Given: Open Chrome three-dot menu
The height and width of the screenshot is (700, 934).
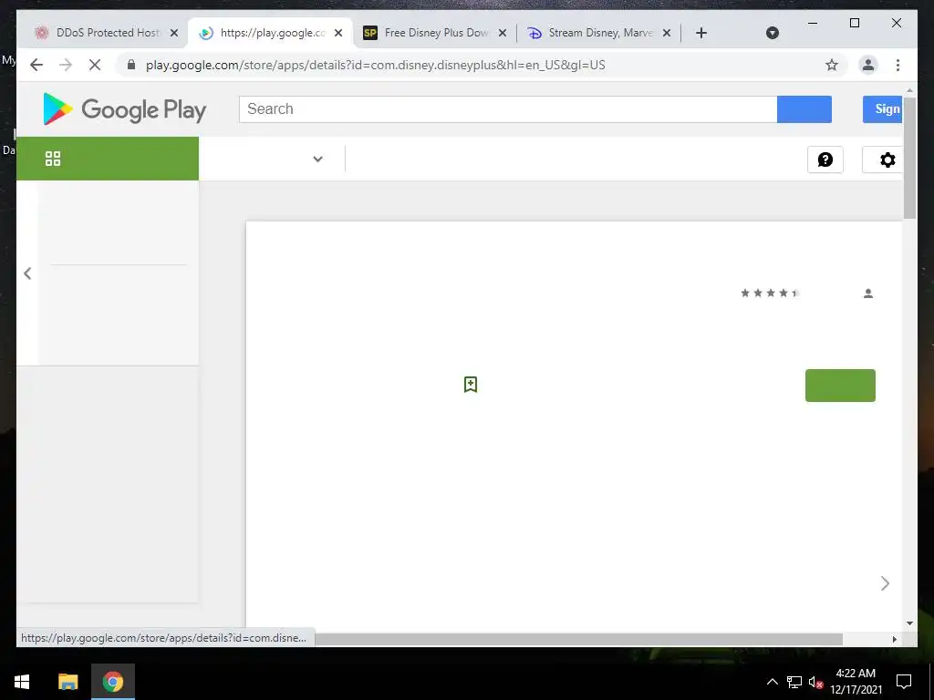Looking at the screenshot, I should (x=898, y=65).
